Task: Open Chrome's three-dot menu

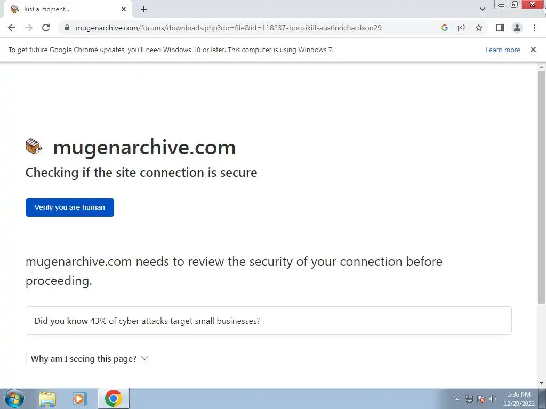Action: [x=534, y=28]
